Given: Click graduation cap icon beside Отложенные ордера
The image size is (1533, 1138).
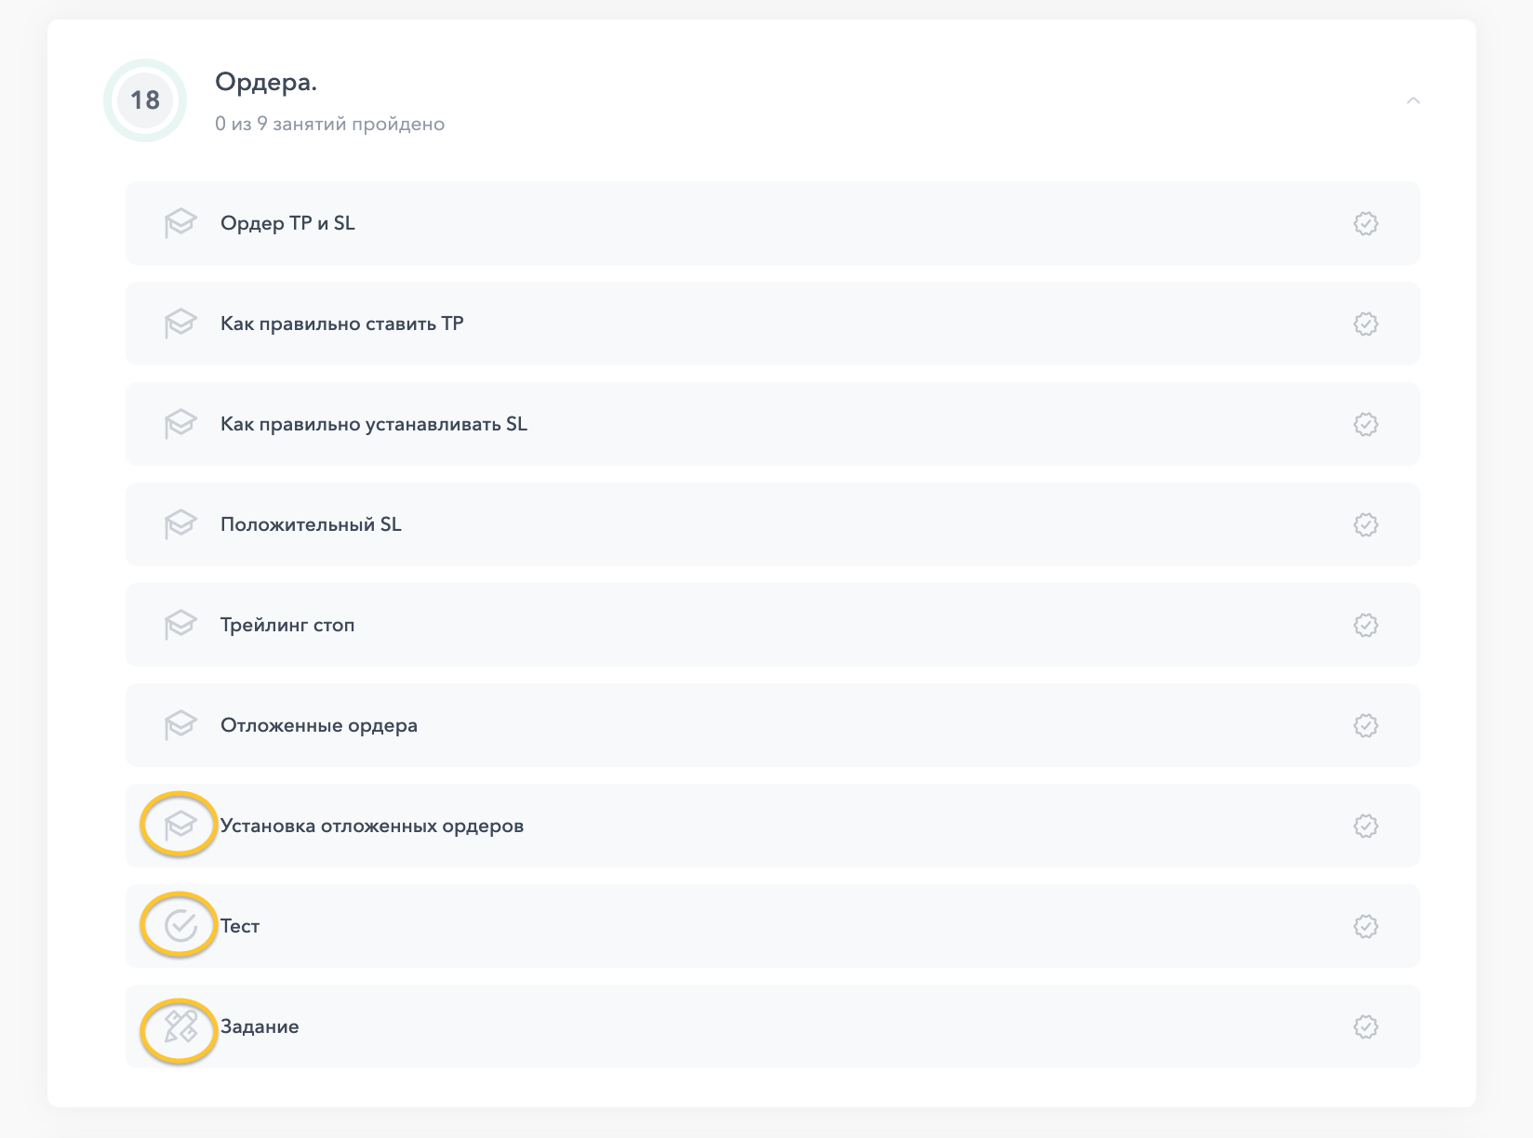Looking at the screenshot, I should pyautogui.click(x=180, y=725).
